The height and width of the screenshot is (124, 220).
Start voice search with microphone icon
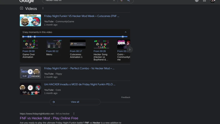[122, 1]
